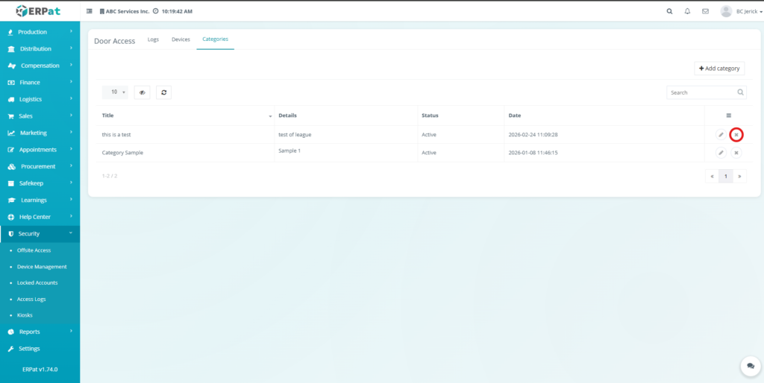Toggle column visibility eye button
The width and height of the screenshot is (764, 383).
click(142, 92)
